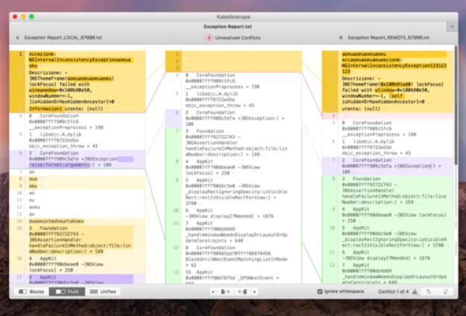This screenshot has height=316, width=466.
Task: Click '__exceptionPreprocess + 198' in the middle pane
Action: point(223,87)
